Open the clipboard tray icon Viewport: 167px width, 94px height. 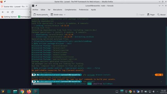point(142,92)
